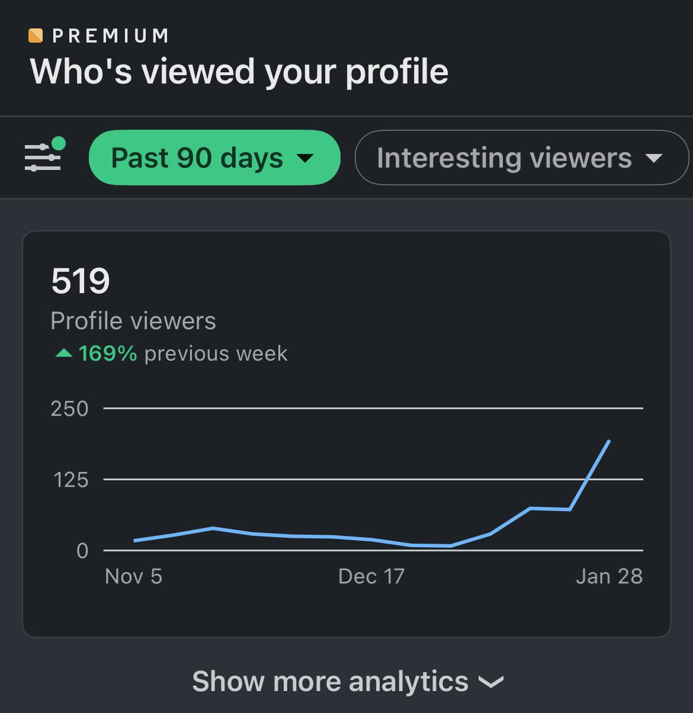Click the chevron beside Show more analytics

pyautogui.click(x=490, y=682)
